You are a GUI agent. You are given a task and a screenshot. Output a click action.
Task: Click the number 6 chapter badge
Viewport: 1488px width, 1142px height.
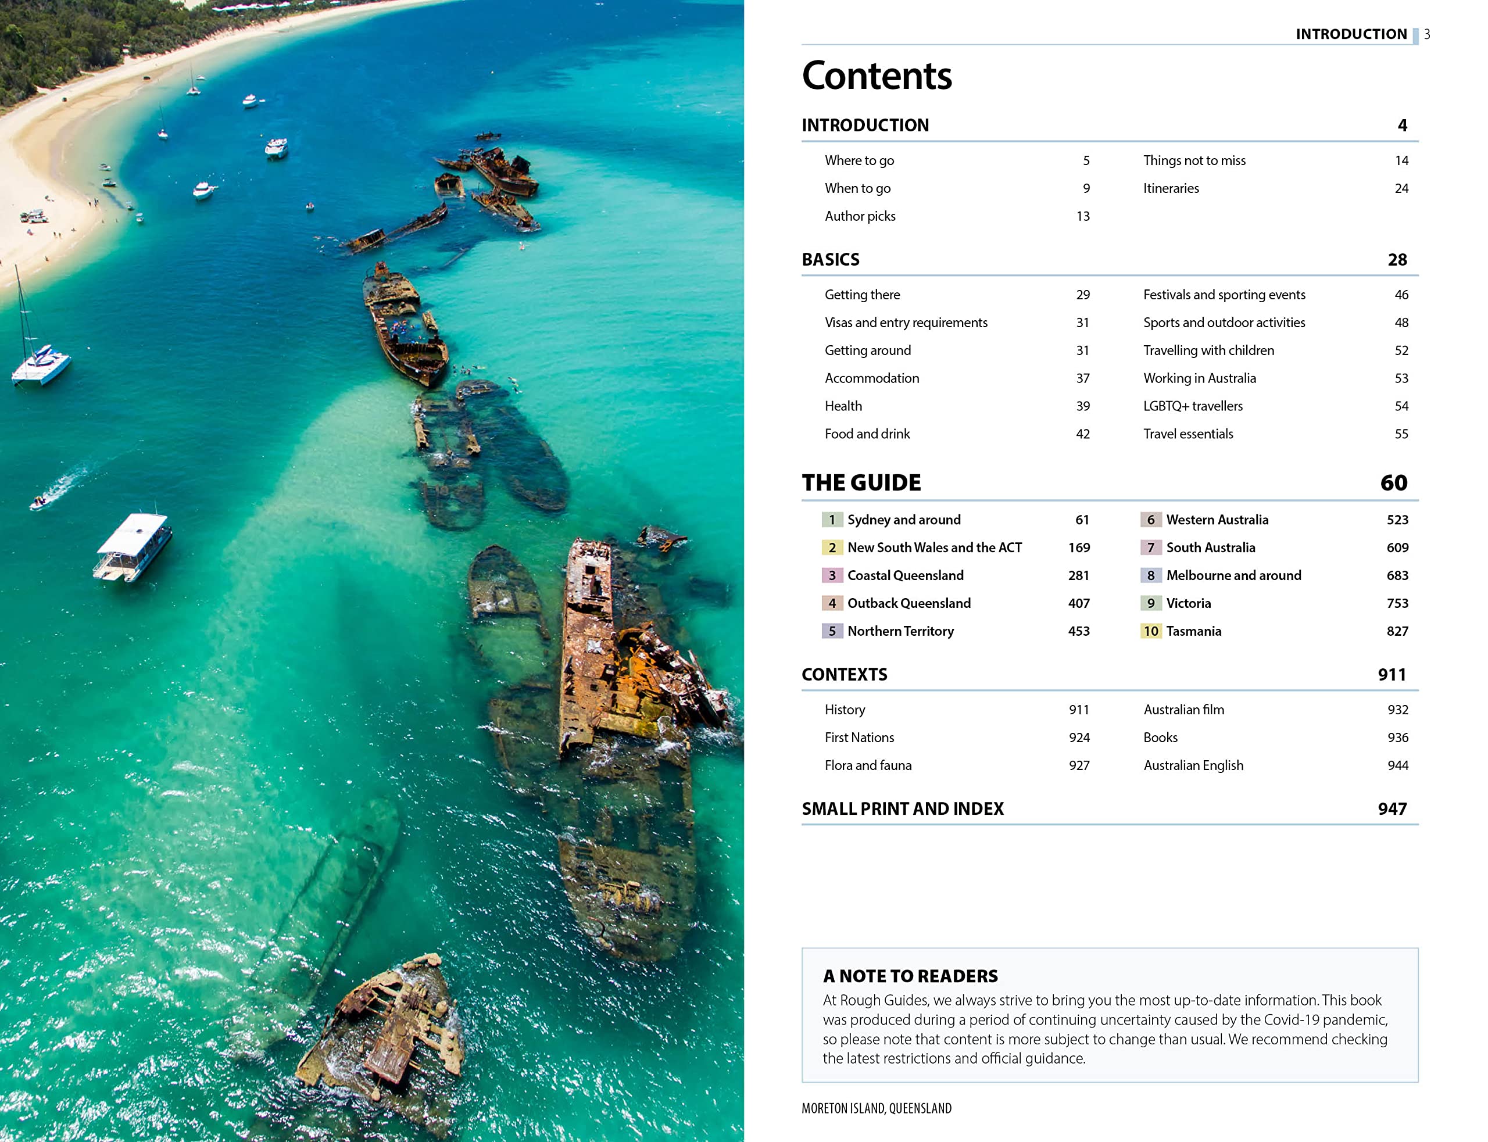(x=1150, y=520)
